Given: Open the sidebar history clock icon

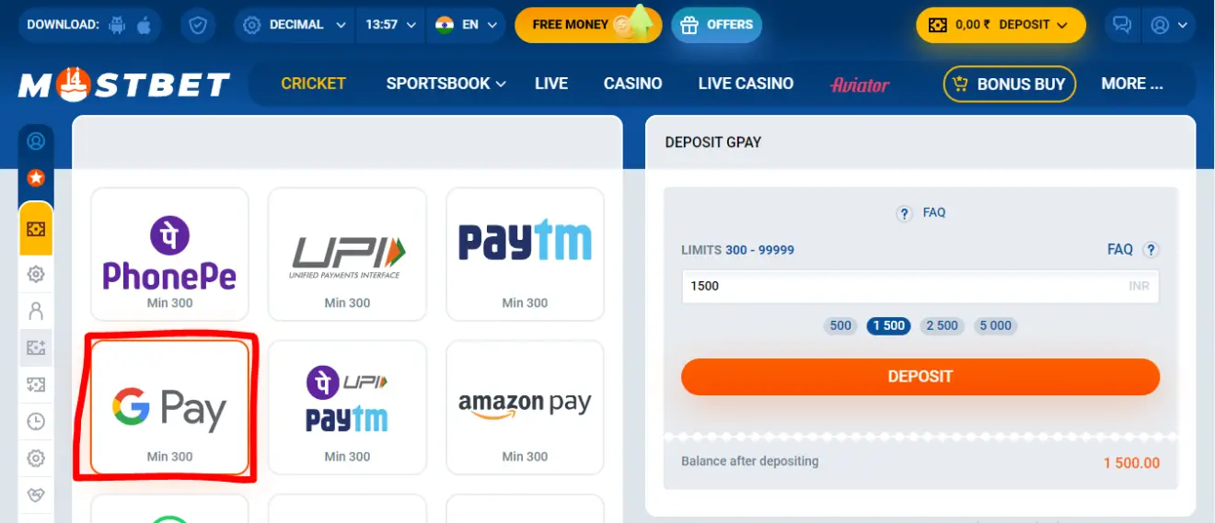Looking at the screenshot, I should (x=36, y=422).
